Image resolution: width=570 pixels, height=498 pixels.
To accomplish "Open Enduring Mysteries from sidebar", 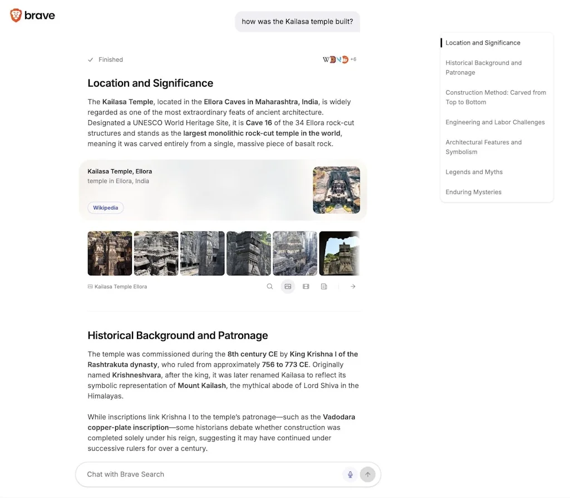I will click(x=473, y=192).
